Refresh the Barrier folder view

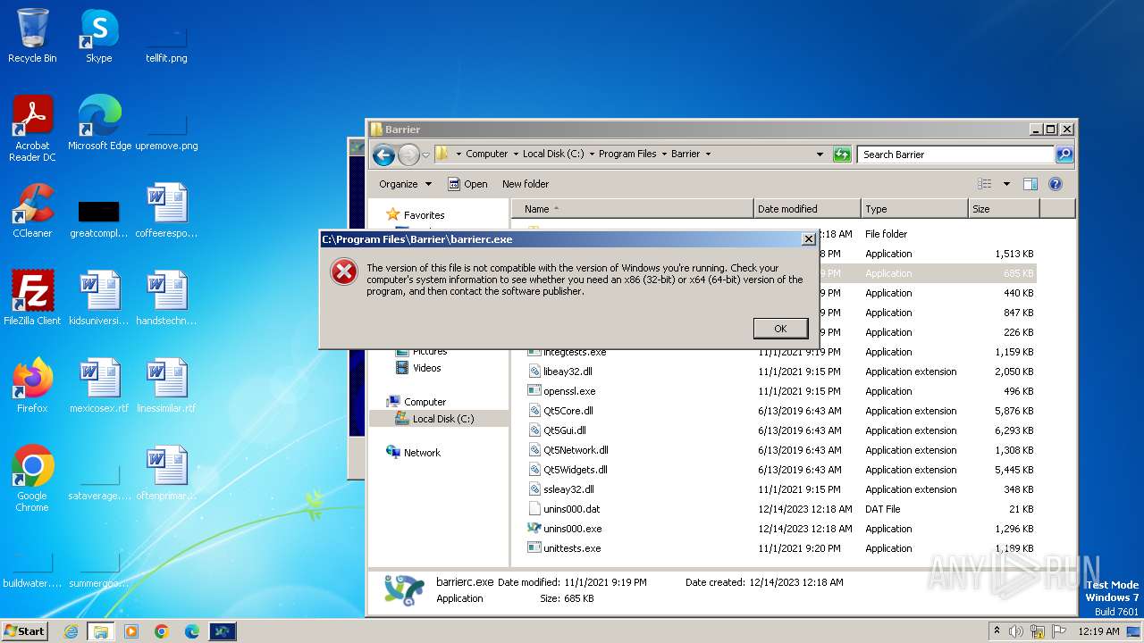point(841,154)
